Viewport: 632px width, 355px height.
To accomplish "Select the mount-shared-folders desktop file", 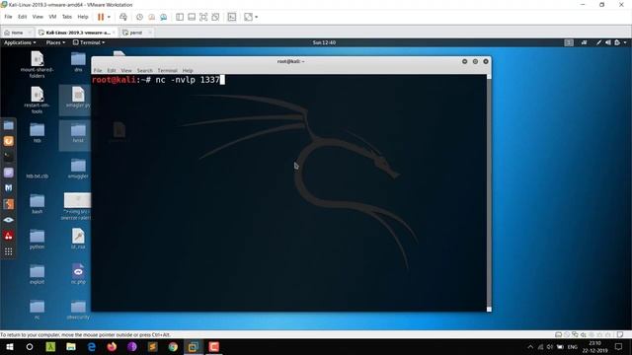I will coord(38,65).
